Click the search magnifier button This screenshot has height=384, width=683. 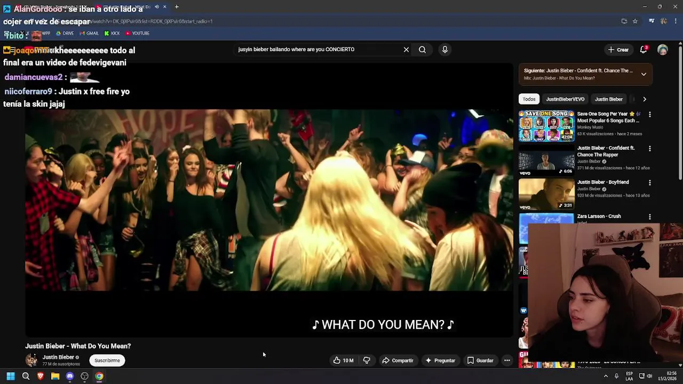[x=422, y=50]
